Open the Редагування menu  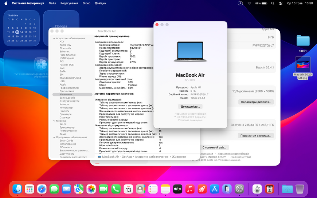[69, 3]
